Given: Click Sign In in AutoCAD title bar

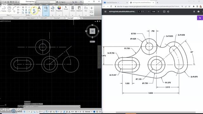Looking at the screenshot, I should 62,2.
